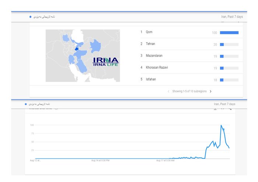Go to next page of subregions
The width and height of the screenshot is (258, 182).
coord(211,91)
